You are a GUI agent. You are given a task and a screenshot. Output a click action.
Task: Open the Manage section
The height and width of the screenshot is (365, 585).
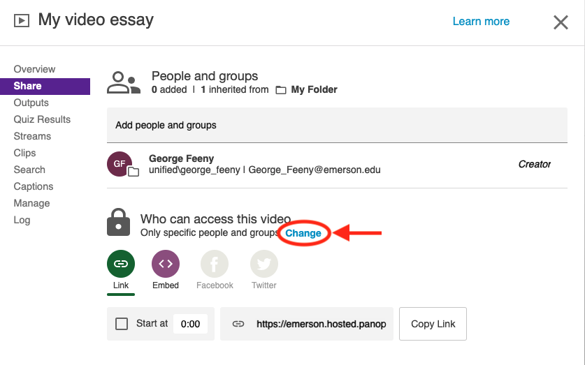tap(32, 203)
